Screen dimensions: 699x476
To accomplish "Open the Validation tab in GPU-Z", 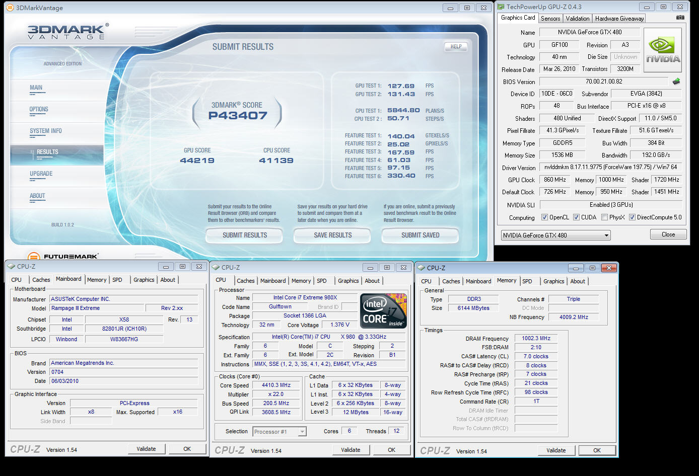I will (578, 19).
